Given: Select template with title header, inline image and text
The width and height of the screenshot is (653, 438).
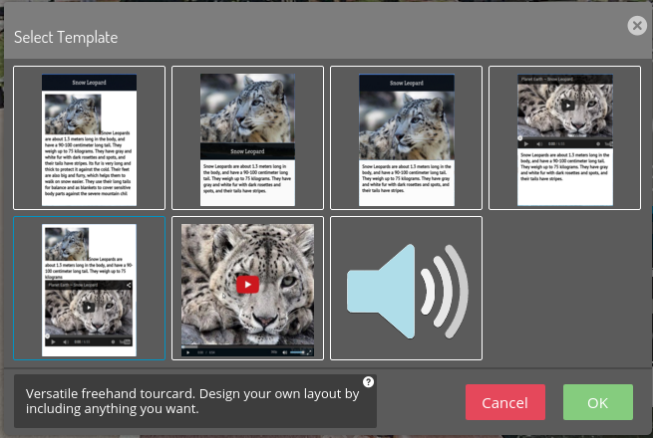Looking at the screenshot, I should point(89,137).
